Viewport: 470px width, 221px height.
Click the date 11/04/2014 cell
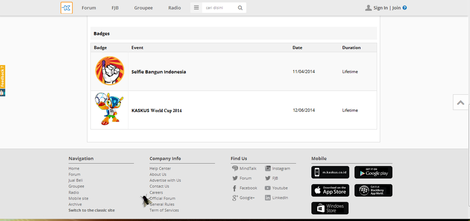pyautogui.click(x=304, y=72)
